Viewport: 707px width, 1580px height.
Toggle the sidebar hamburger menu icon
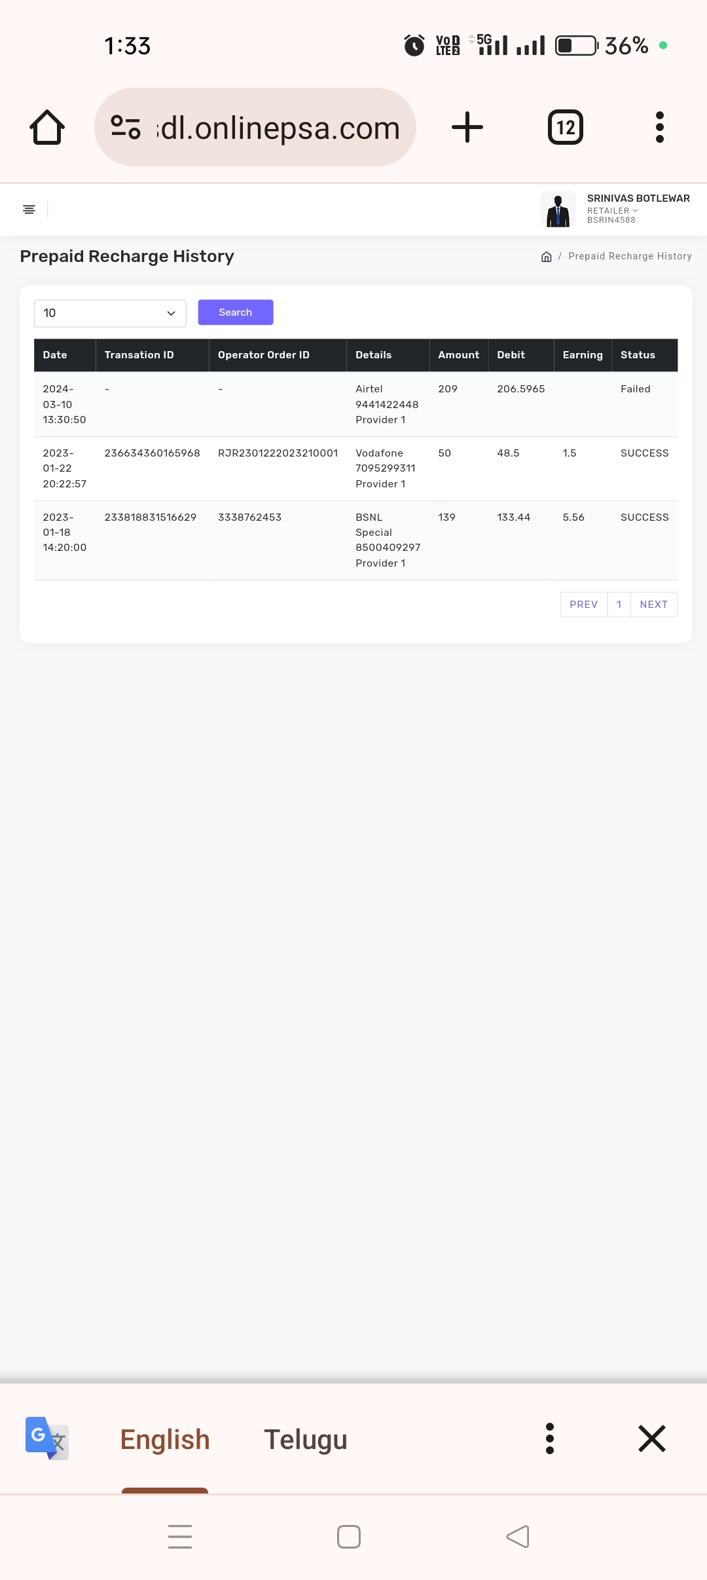pos(29,210)
